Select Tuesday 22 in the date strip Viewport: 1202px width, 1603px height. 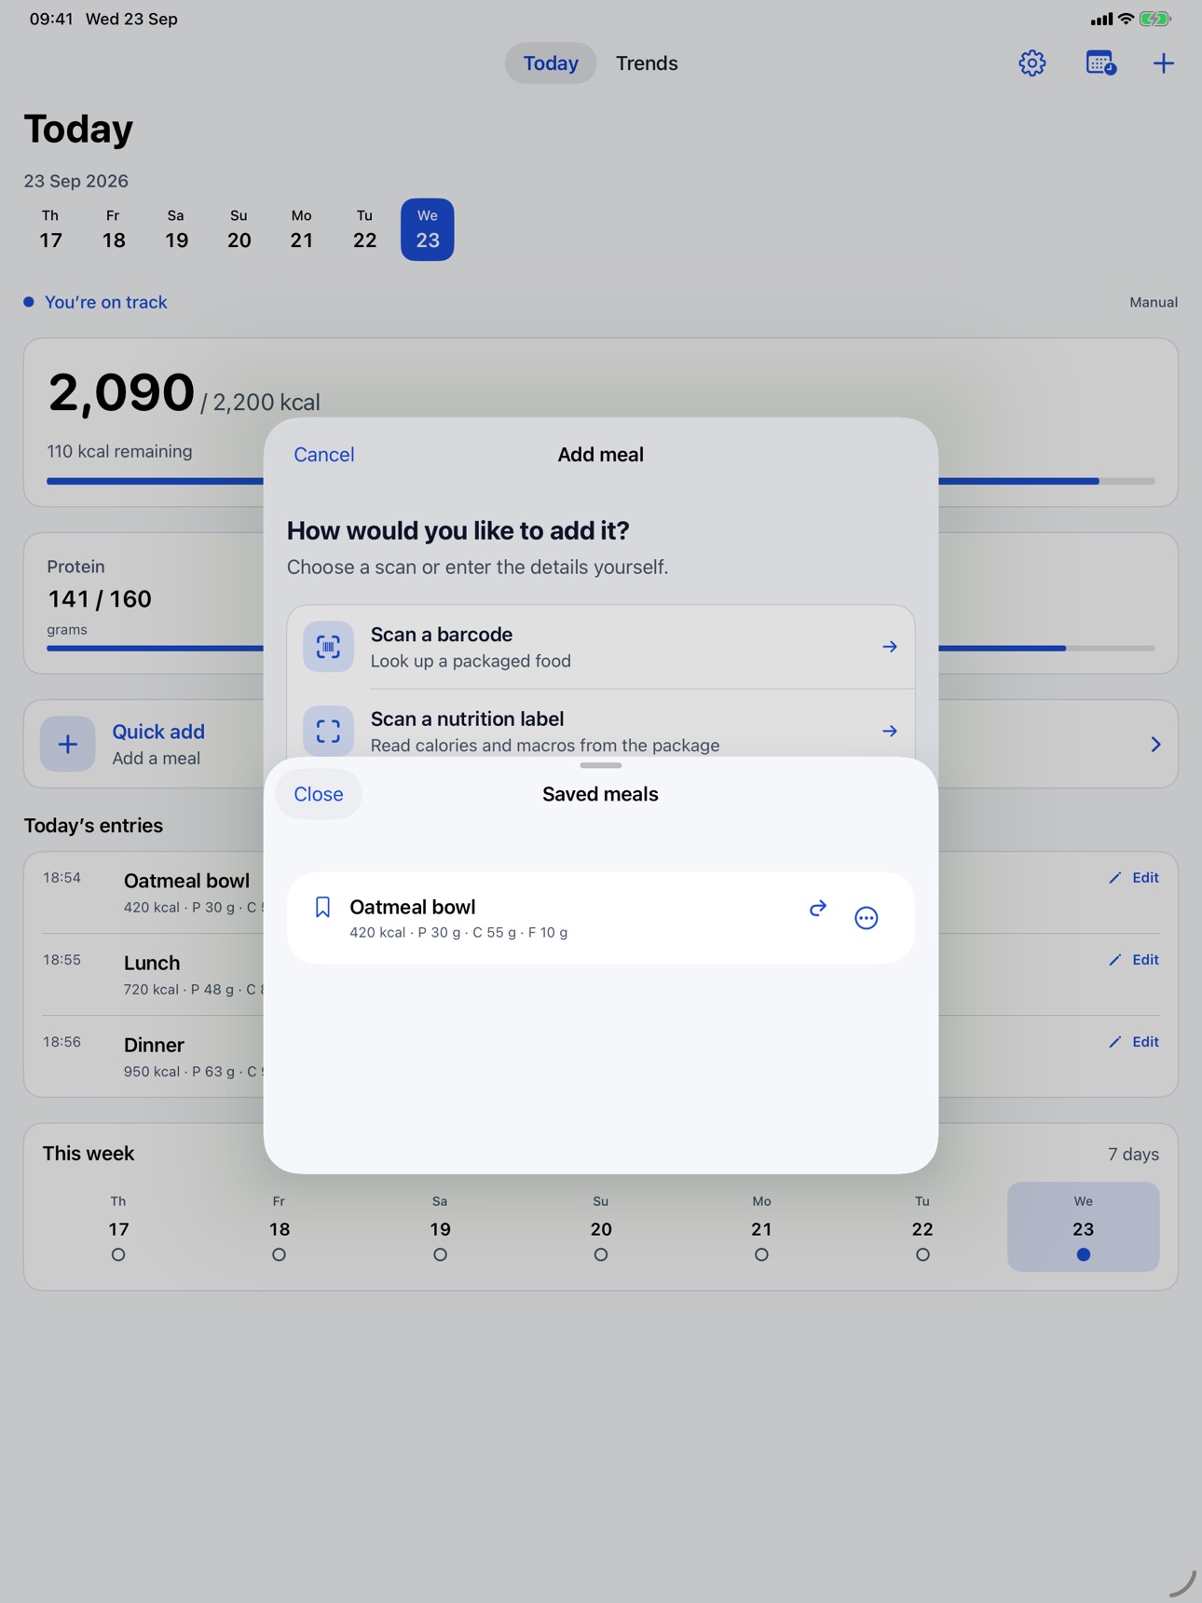coord(364,229)
